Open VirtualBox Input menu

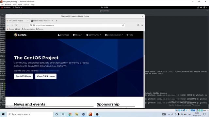pyautogui.click(x=20, y=5)
